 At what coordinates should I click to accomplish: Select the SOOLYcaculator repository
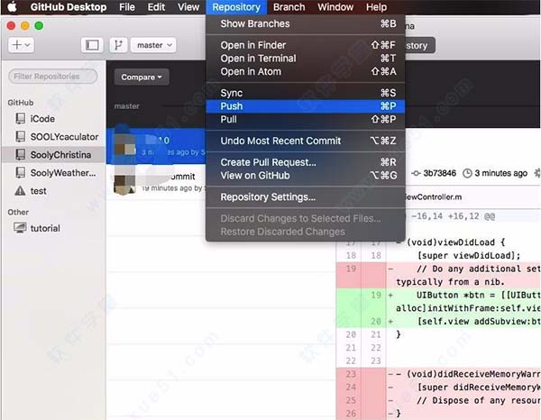[53, 137]
